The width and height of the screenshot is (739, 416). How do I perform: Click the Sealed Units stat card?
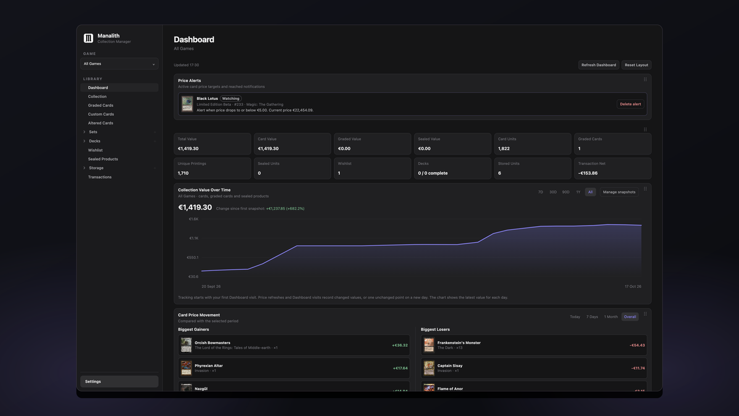[x=293, y=168]
